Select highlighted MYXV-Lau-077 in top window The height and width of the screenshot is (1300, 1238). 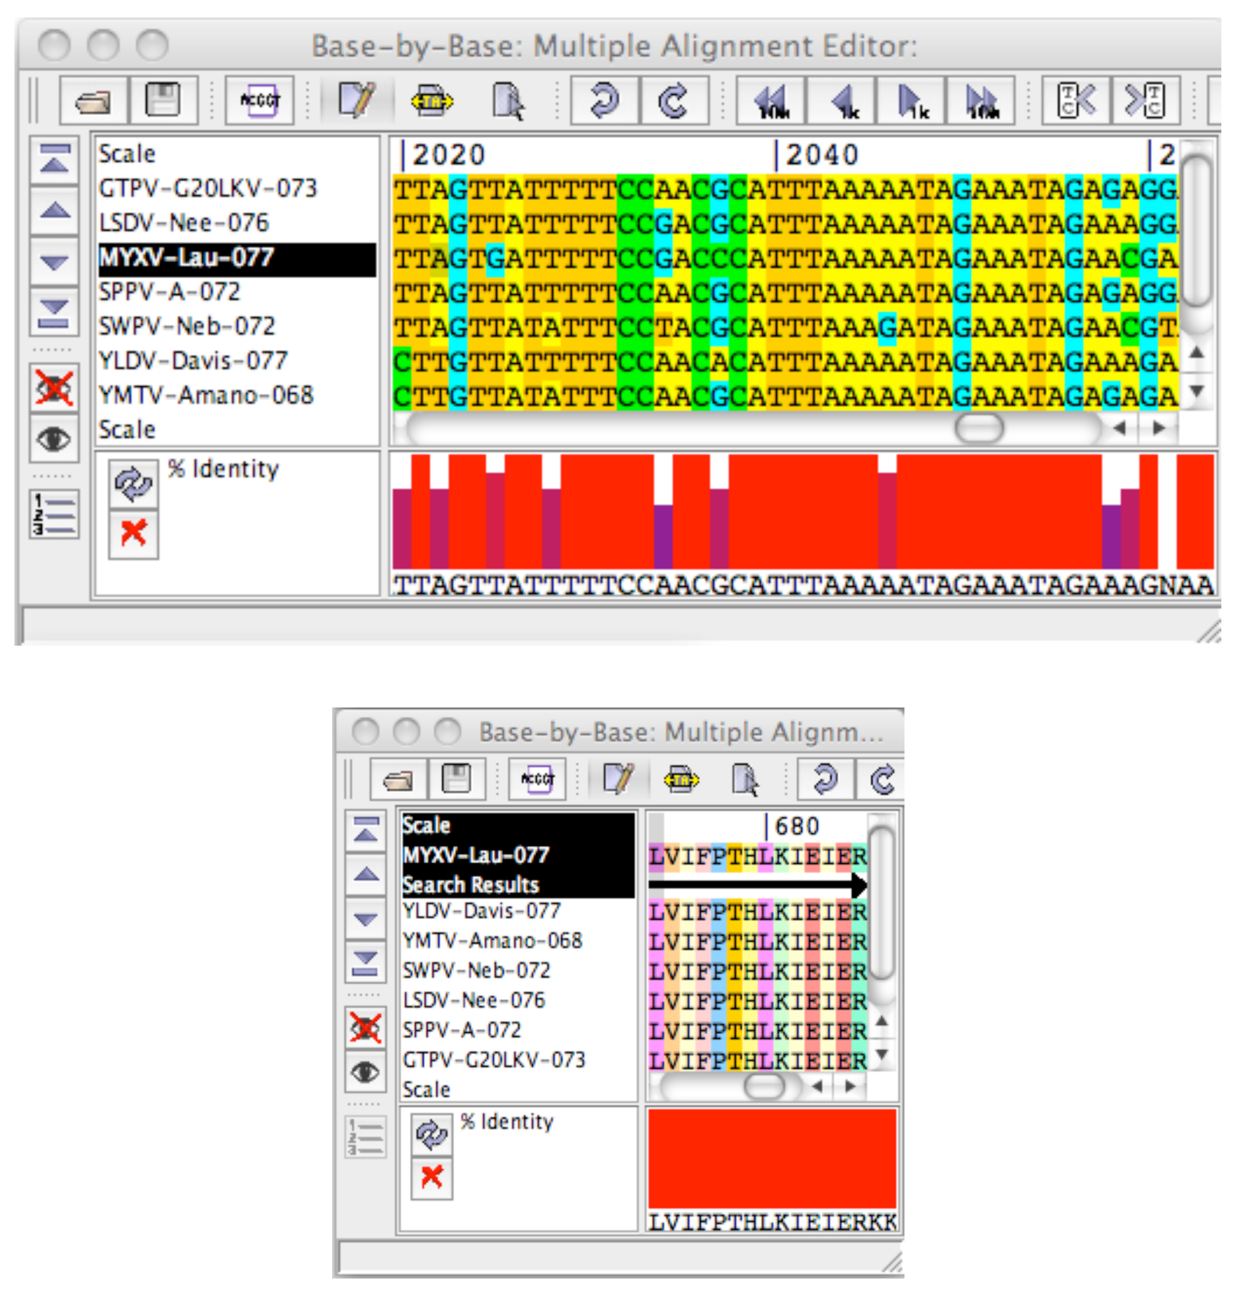coord(237,258)
